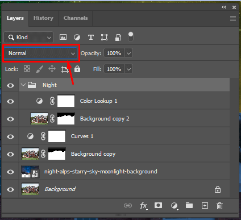Unlink the Background copy 2 mask
Screen dimensions: 241x220
click(x=52, y=119)
